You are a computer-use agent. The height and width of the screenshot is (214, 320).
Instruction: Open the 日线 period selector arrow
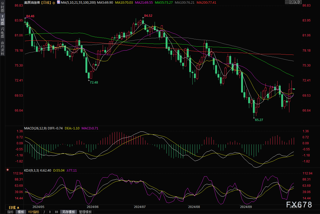coord(18,207)
